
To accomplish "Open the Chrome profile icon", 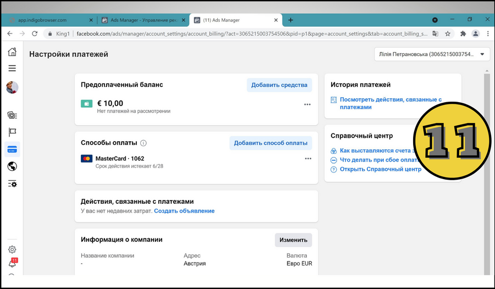I will tap(476, 34).
